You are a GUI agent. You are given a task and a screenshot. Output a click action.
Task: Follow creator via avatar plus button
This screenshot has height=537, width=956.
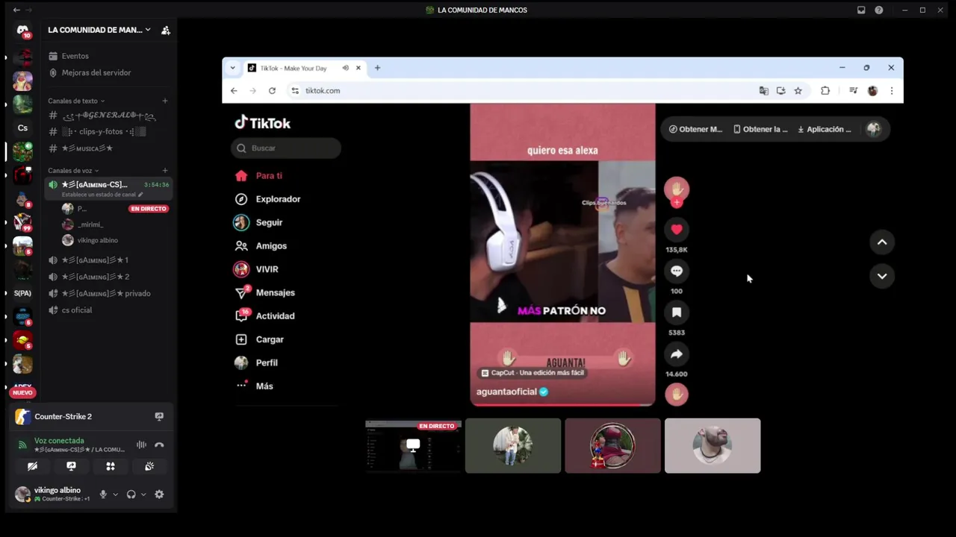[677, 203]
